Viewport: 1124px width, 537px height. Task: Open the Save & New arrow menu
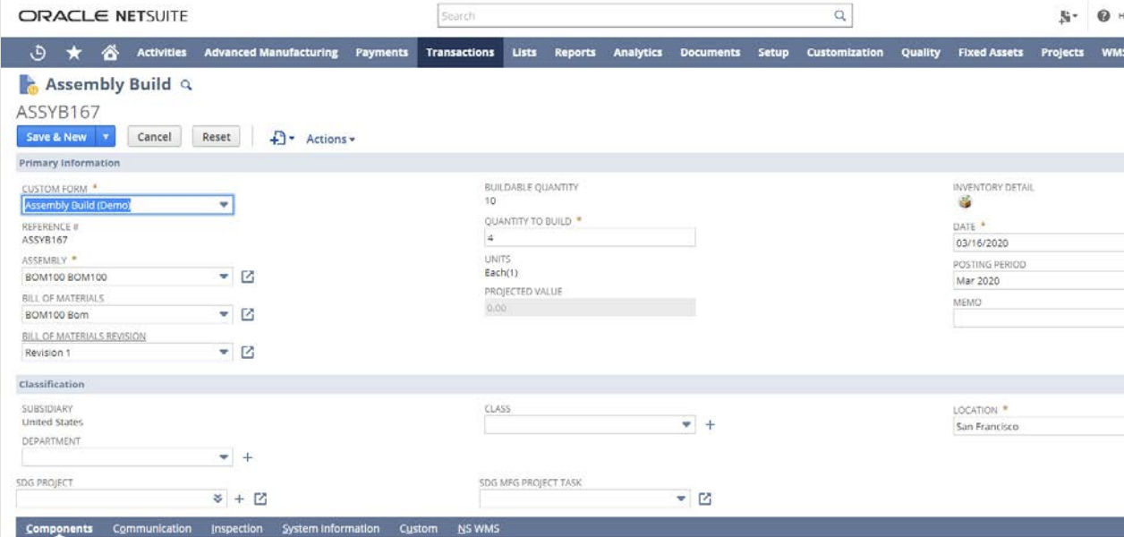tap(106, 137)
